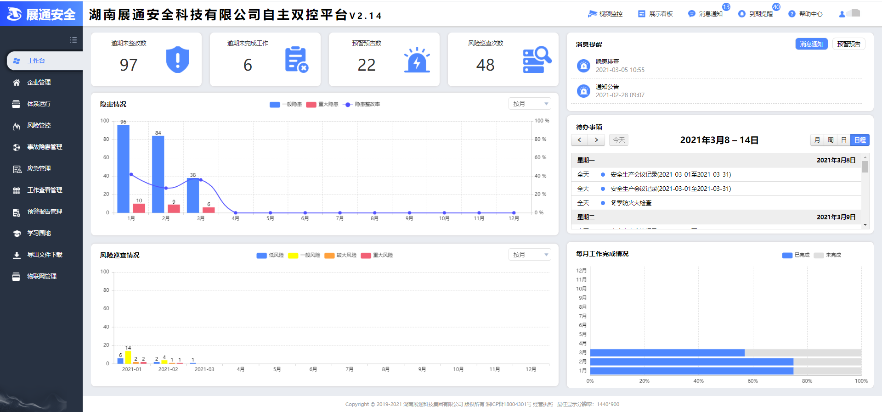Viewport: 882px width, 412px height.
Task: Click the 学习园地 graduation cap icon
Action: [17, 234]
